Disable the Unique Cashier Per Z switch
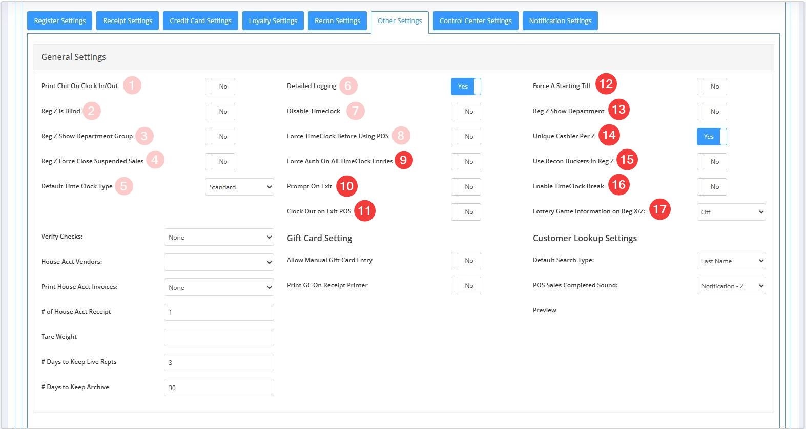The height and width of the screenshot is (429, 806). [711, 137]
